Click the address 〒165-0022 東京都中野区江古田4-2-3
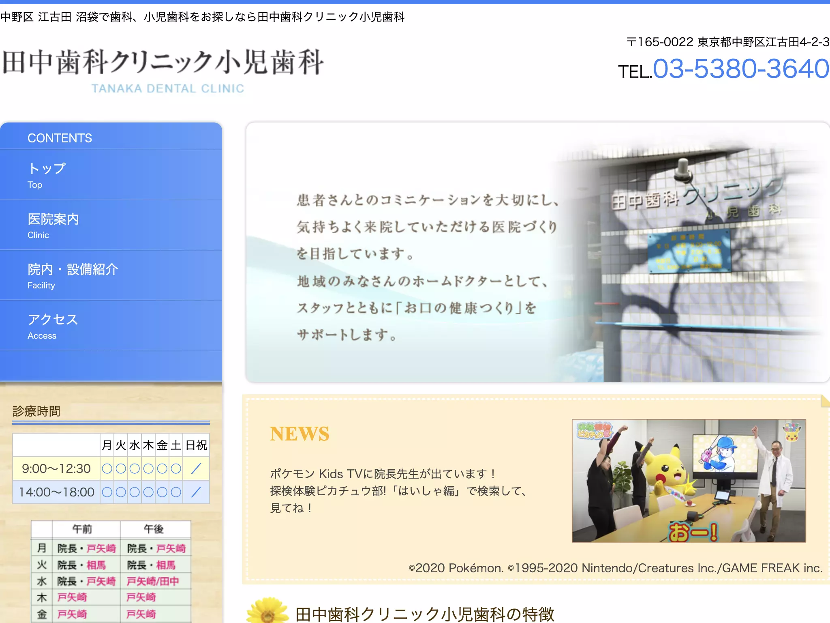This screenshot has height=623, width=830. point(728,42)
